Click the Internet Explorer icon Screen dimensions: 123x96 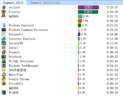point(4,39)
